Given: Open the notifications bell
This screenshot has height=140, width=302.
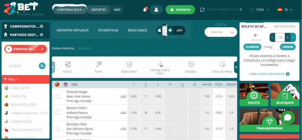Looking at the screenshot, I should coord(145,10).
